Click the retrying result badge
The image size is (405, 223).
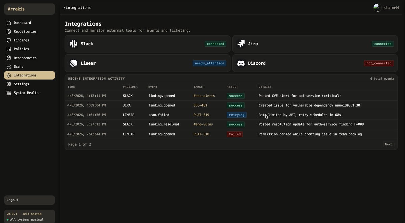(237, 115)
